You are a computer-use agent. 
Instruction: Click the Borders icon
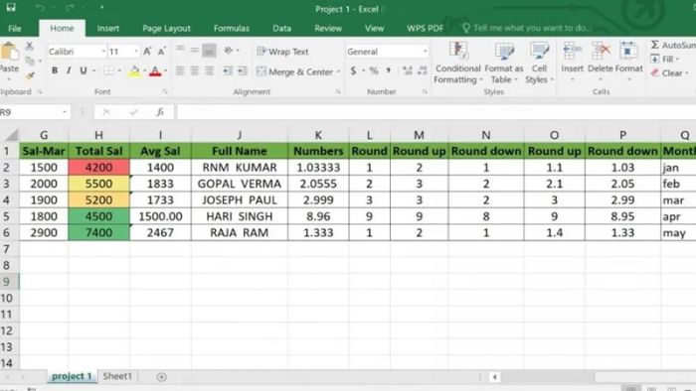[x=108, y=70]
